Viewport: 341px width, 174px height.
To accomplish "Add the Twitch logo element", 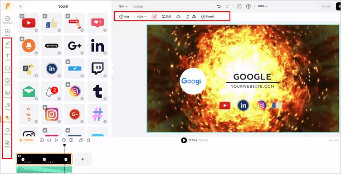I will point(97,69).
